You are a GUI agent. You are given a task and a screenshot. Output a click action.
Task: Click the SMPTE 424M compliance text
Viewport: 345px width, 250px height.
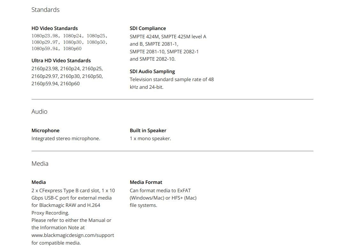(x=144, y=37)
